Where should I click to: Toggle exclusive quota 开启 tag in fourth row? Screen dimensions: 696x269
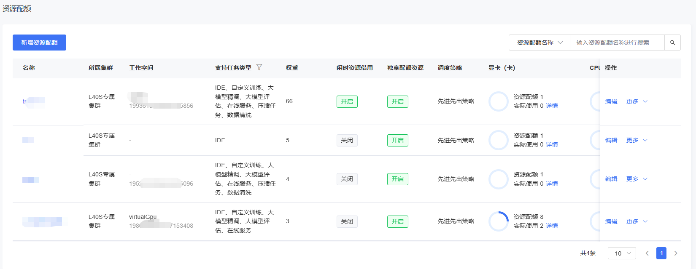[397, 221]
